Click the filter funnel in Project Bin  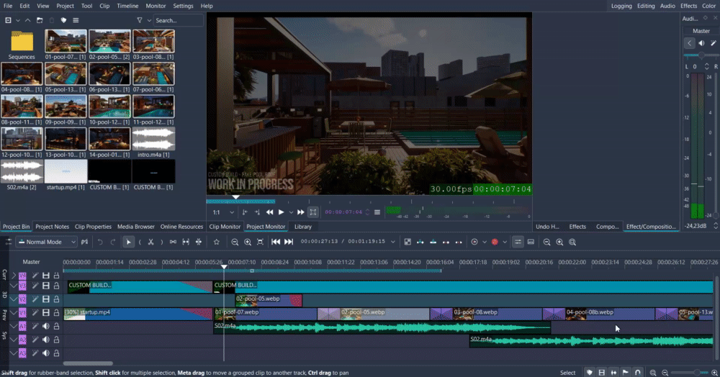[140, 20]
